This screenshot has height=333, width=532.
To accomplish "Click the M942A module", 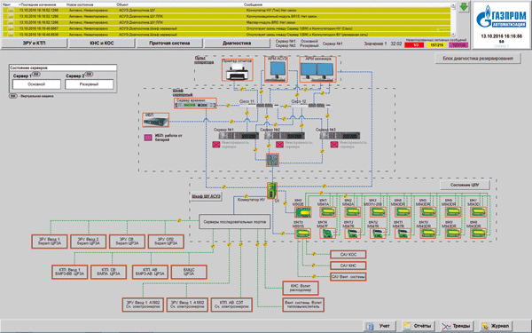I will pos(353,212).
